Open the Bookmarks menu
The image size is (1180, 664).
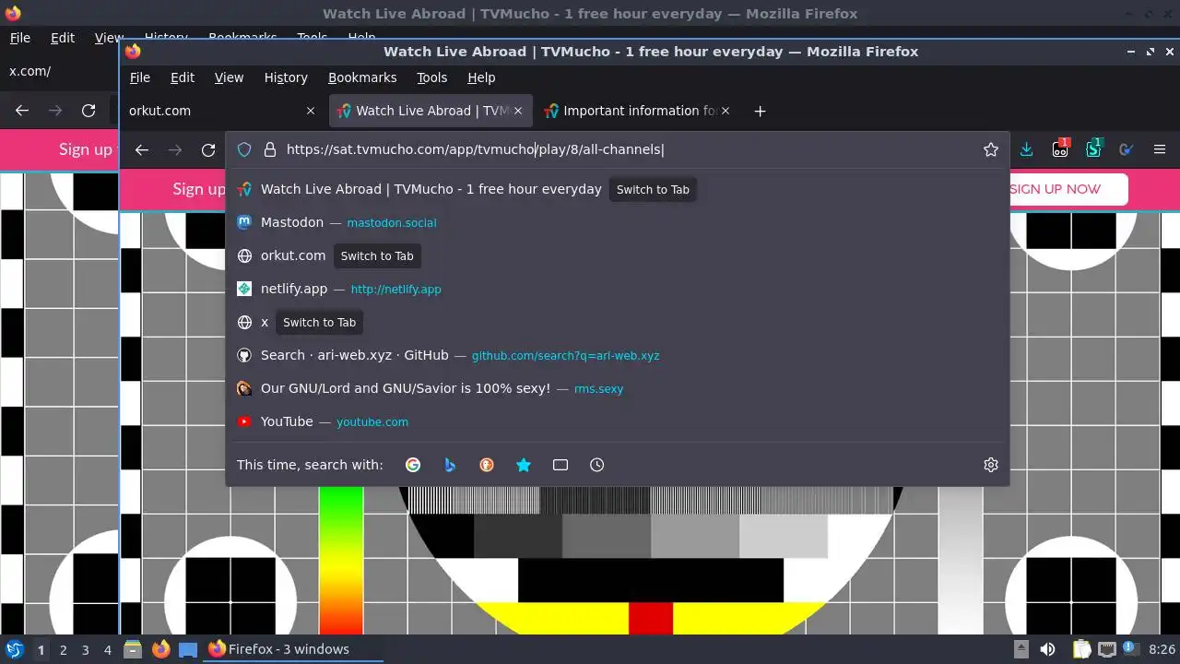pyautogui.click(x=362, y=77)
